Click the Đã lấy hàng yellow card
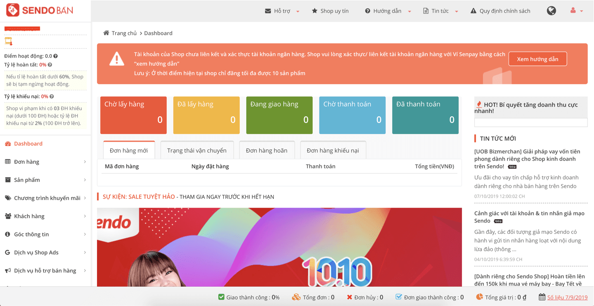Viewport: 594px width, 306px height. [206, 115]
